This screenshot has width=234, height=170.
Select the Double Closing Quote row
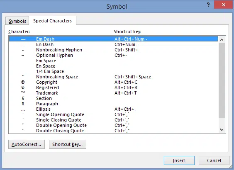tap(113, 131)
